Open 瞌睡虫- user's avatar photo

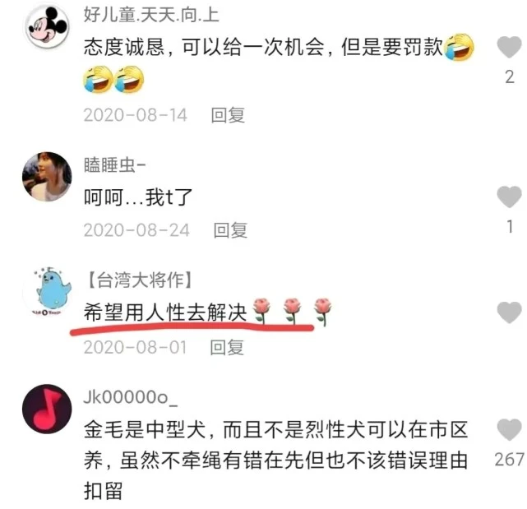point(47,176)
